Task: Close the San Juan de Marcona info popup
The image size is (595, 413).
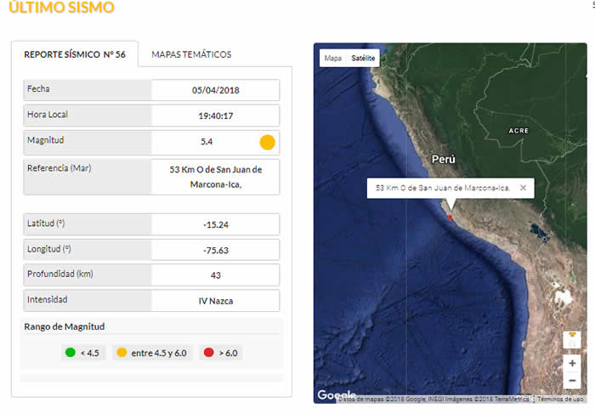Action: 523,188
